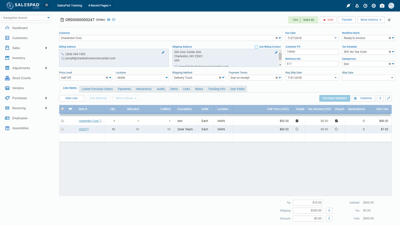Toggle Dropship for item 253371
Screen dimensions: 400x225
pyautogui.click(x=336, y=129)
